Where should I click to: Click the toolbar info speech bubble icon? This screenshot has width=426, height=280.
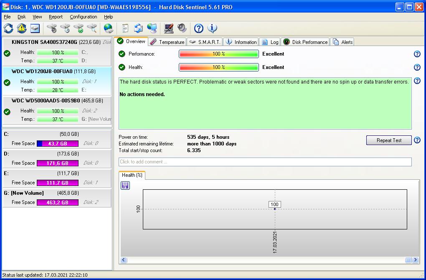[x=212, y=28]
